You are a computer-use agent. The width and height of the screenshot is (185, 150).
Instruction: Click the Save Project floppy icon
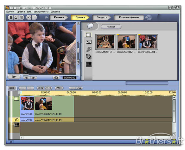[22, 17]
